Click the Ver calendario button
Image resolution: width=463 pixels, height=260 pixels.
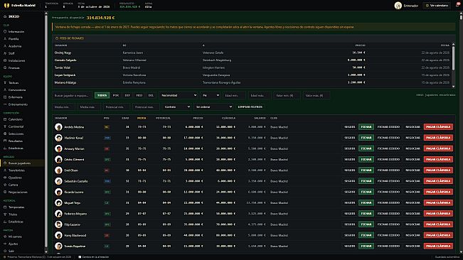(437, 6)
